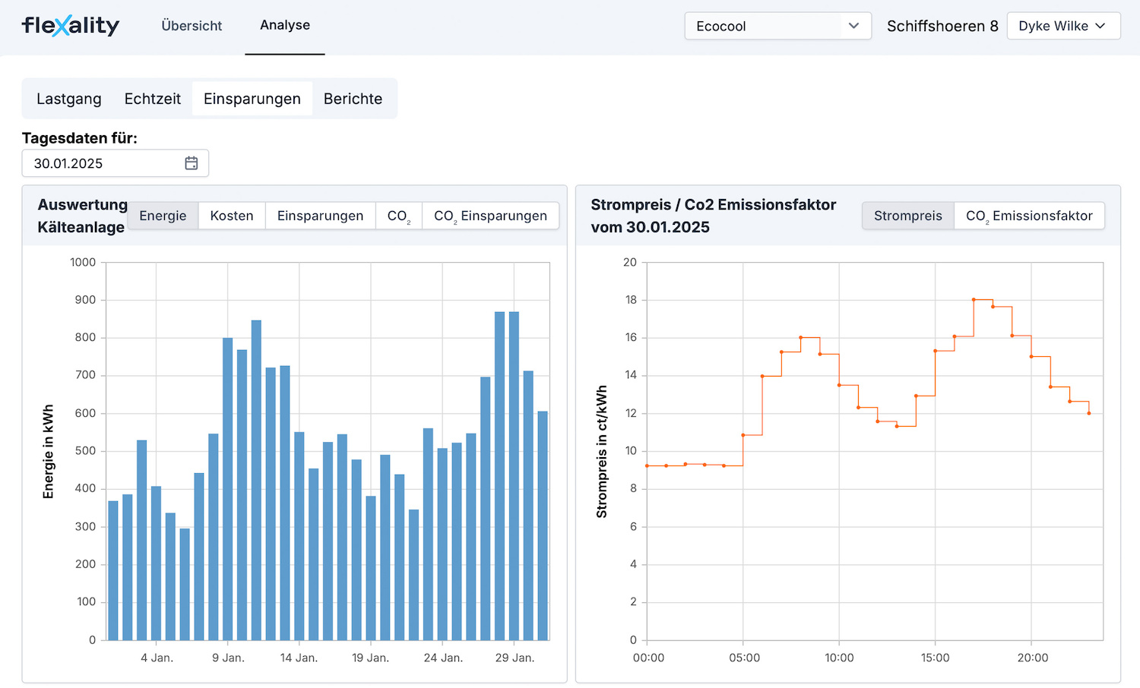Toggle the Energie chart view
The height and width of the screenshot is (688, 1140).
click(x=163, y=216)
